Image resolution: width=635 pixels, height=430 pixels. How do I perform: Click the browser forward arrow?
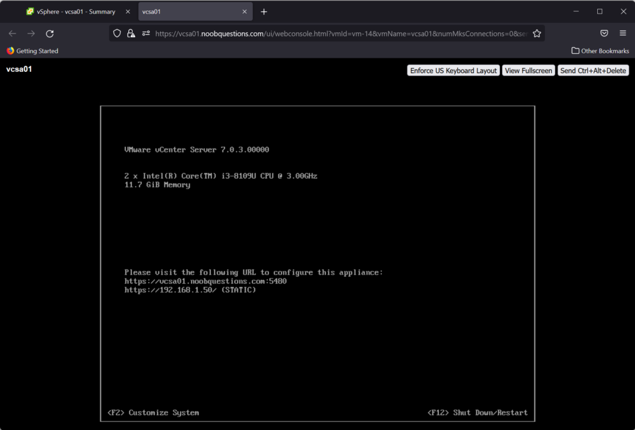coord(31,33)
